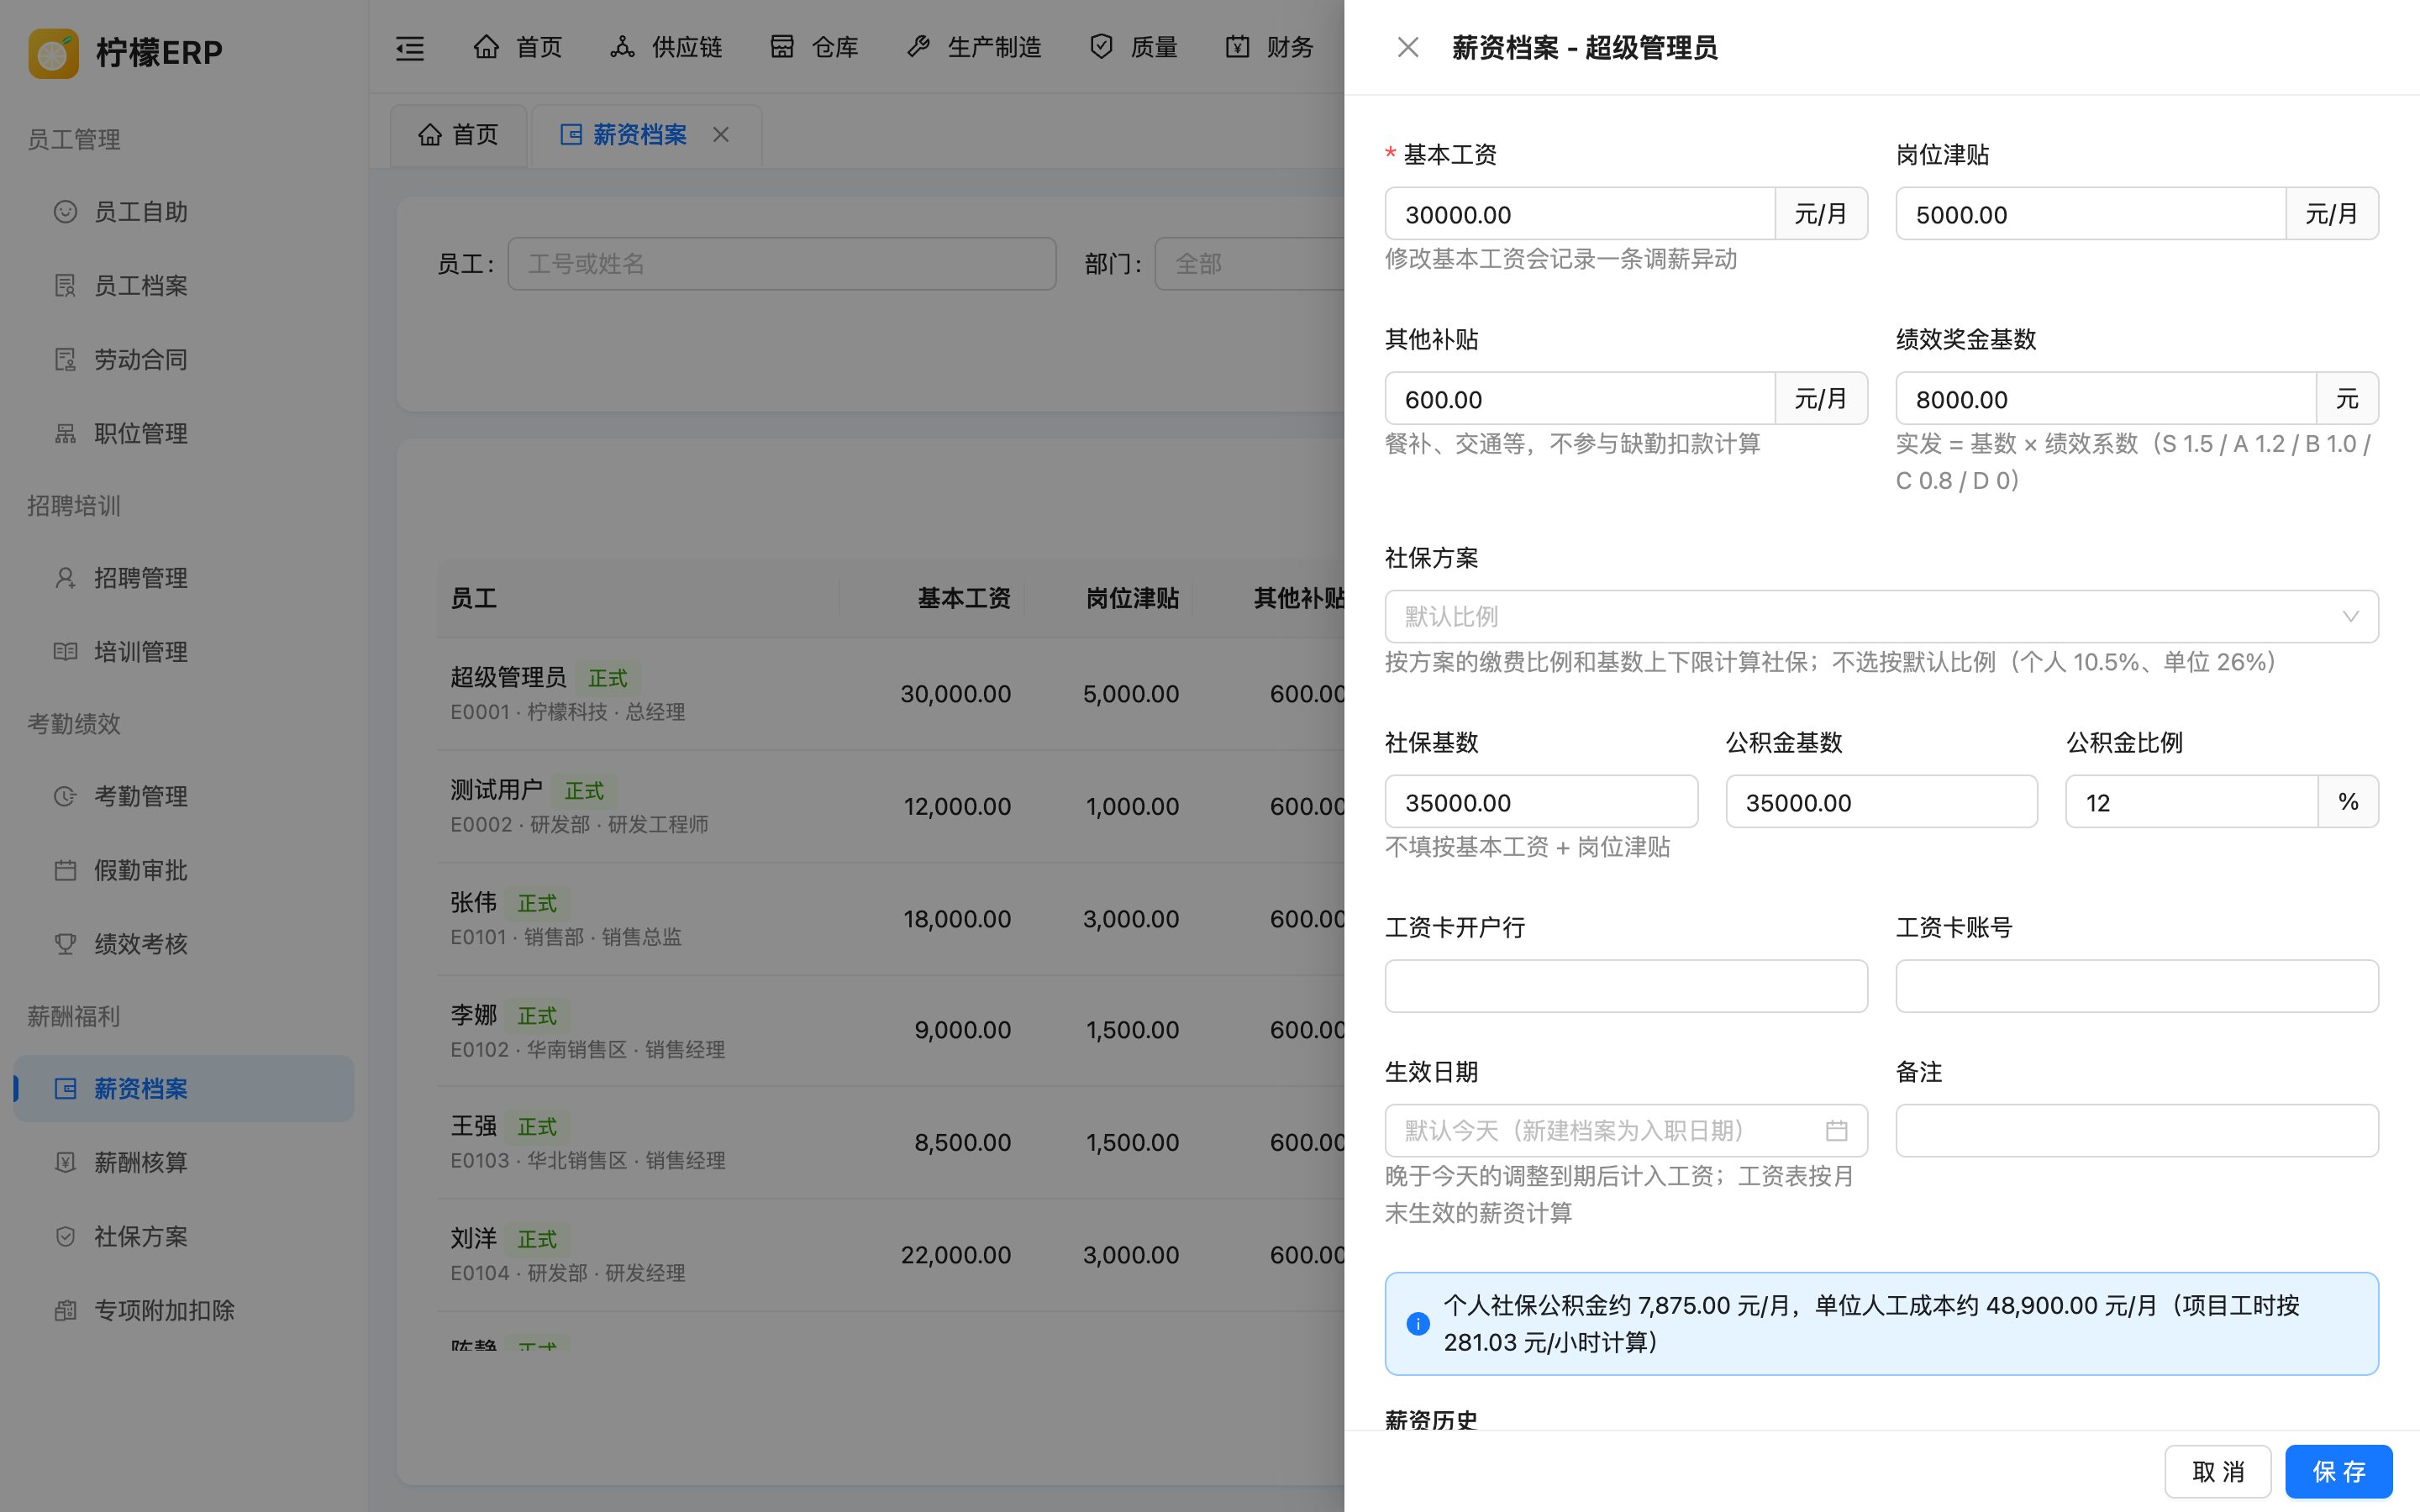Click the 保存 button
This screenshot has width=2420, height=1512.
coord(2338,1471)
